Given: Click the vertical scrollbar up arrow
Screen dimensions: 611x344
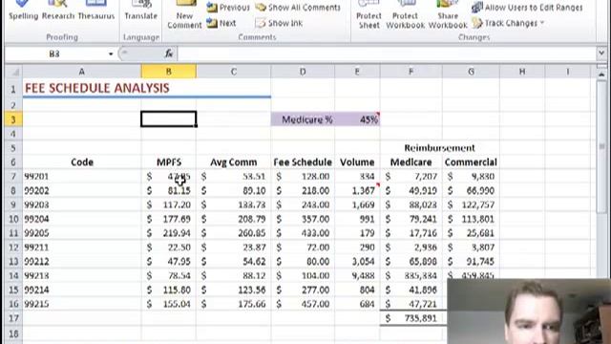Looking at the screenshot, I should (601, 75).
